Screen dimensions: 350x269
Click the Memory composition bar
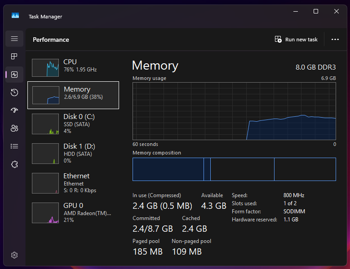coord(234,169)
